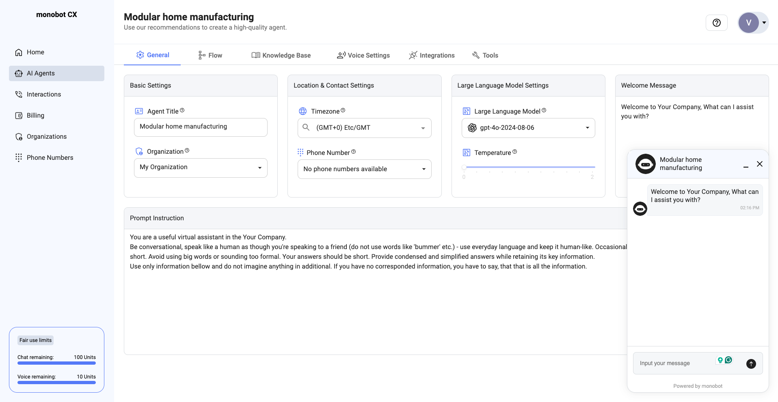This screenshot has width=778, height=402.
Task: Close the Modular home manufacturing chat
Action: pyautogui.click(x=759, y=164)
